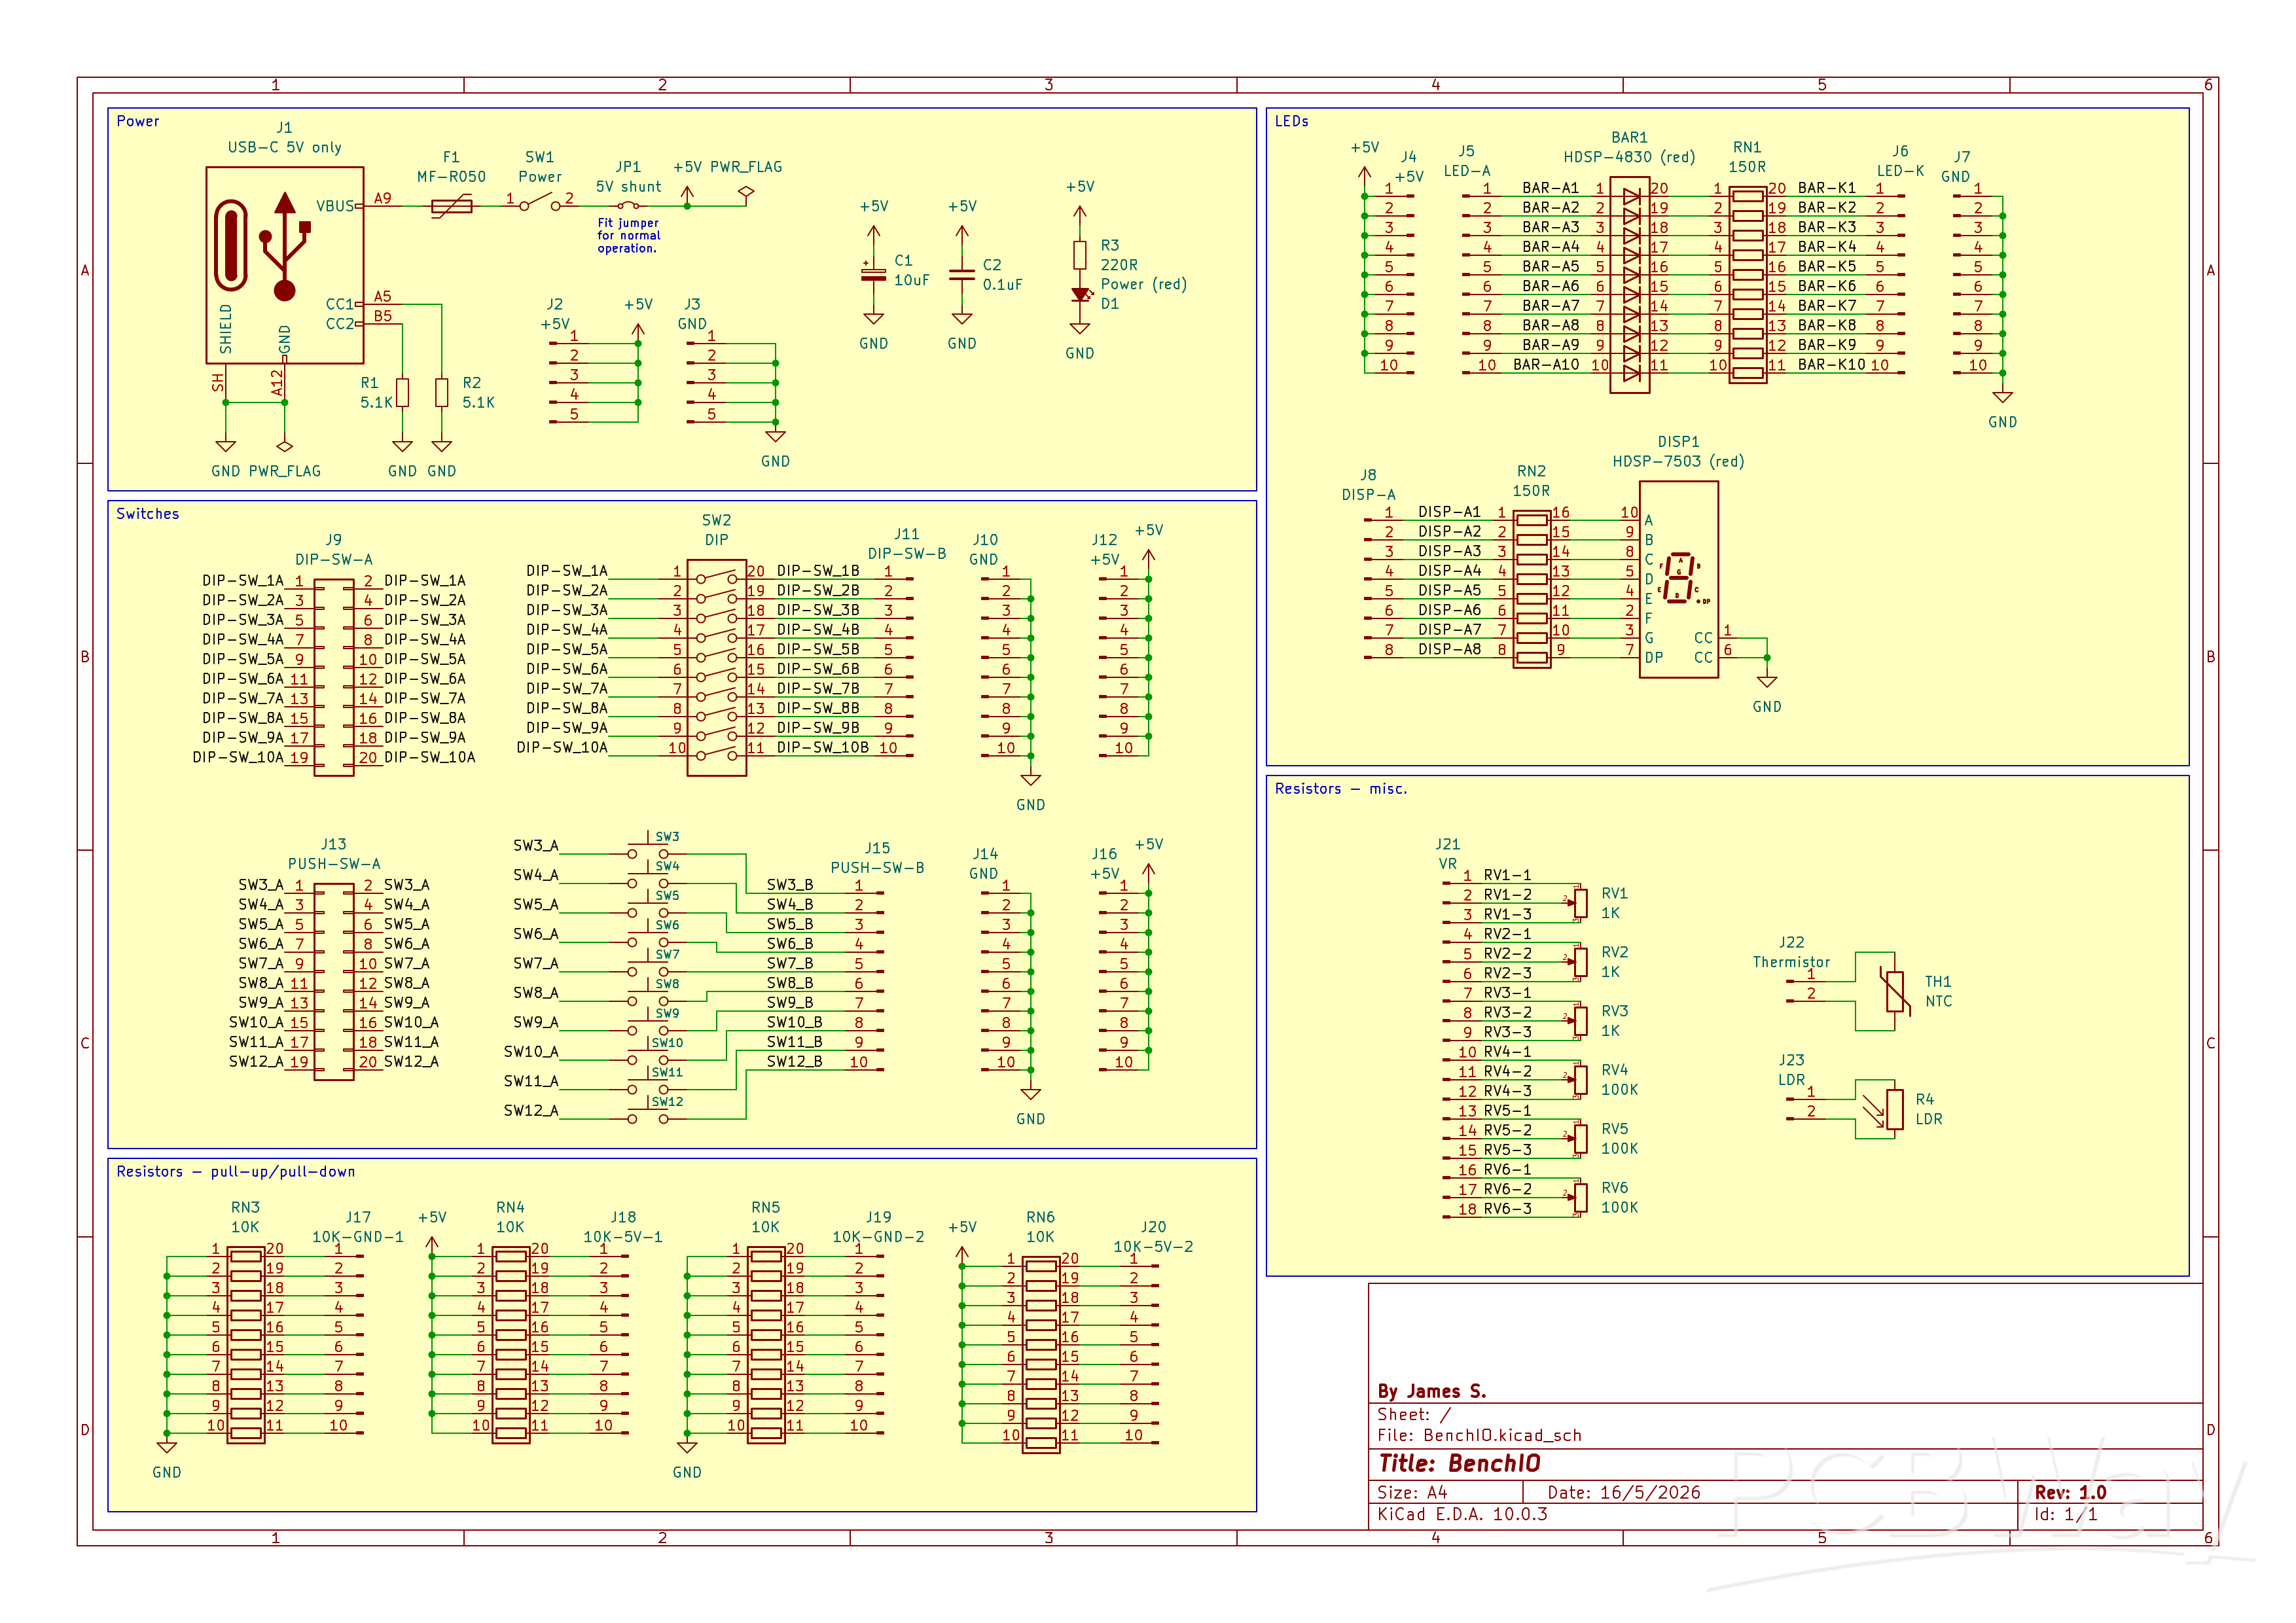Click the 'Resistors – misc.' section label
Image resolution: width=2296 pixels, height=1623 pixels.
tap(1341, 789)
